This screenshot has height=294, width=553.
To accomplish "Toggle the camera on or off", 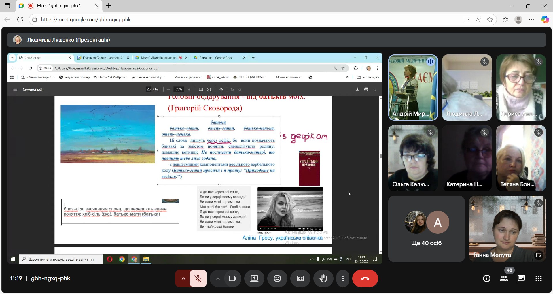I will point(233,278).
